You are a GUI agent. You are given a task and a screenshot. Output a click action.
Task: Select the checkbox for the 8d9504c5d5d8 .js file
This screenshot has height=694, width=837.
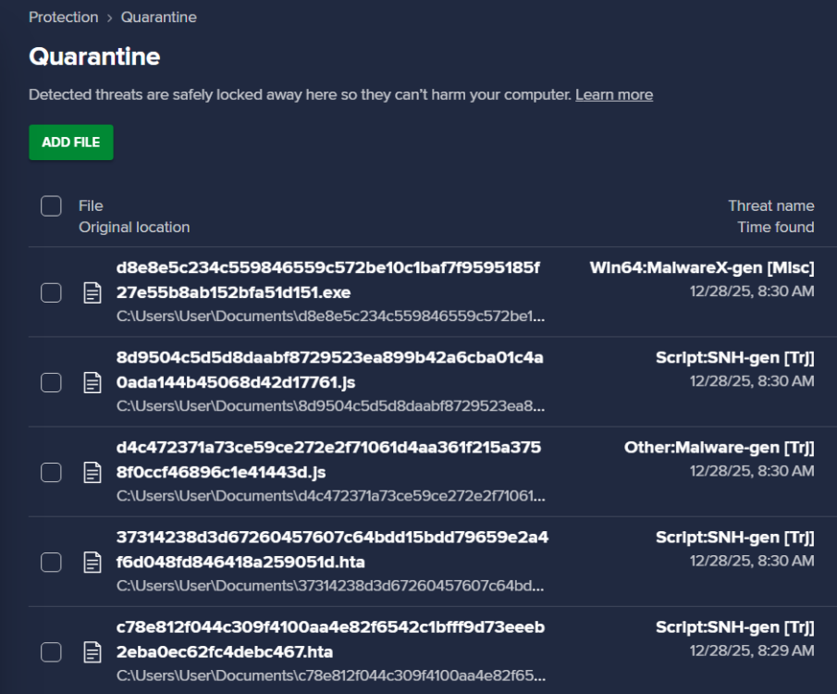[x=51, y=382]
